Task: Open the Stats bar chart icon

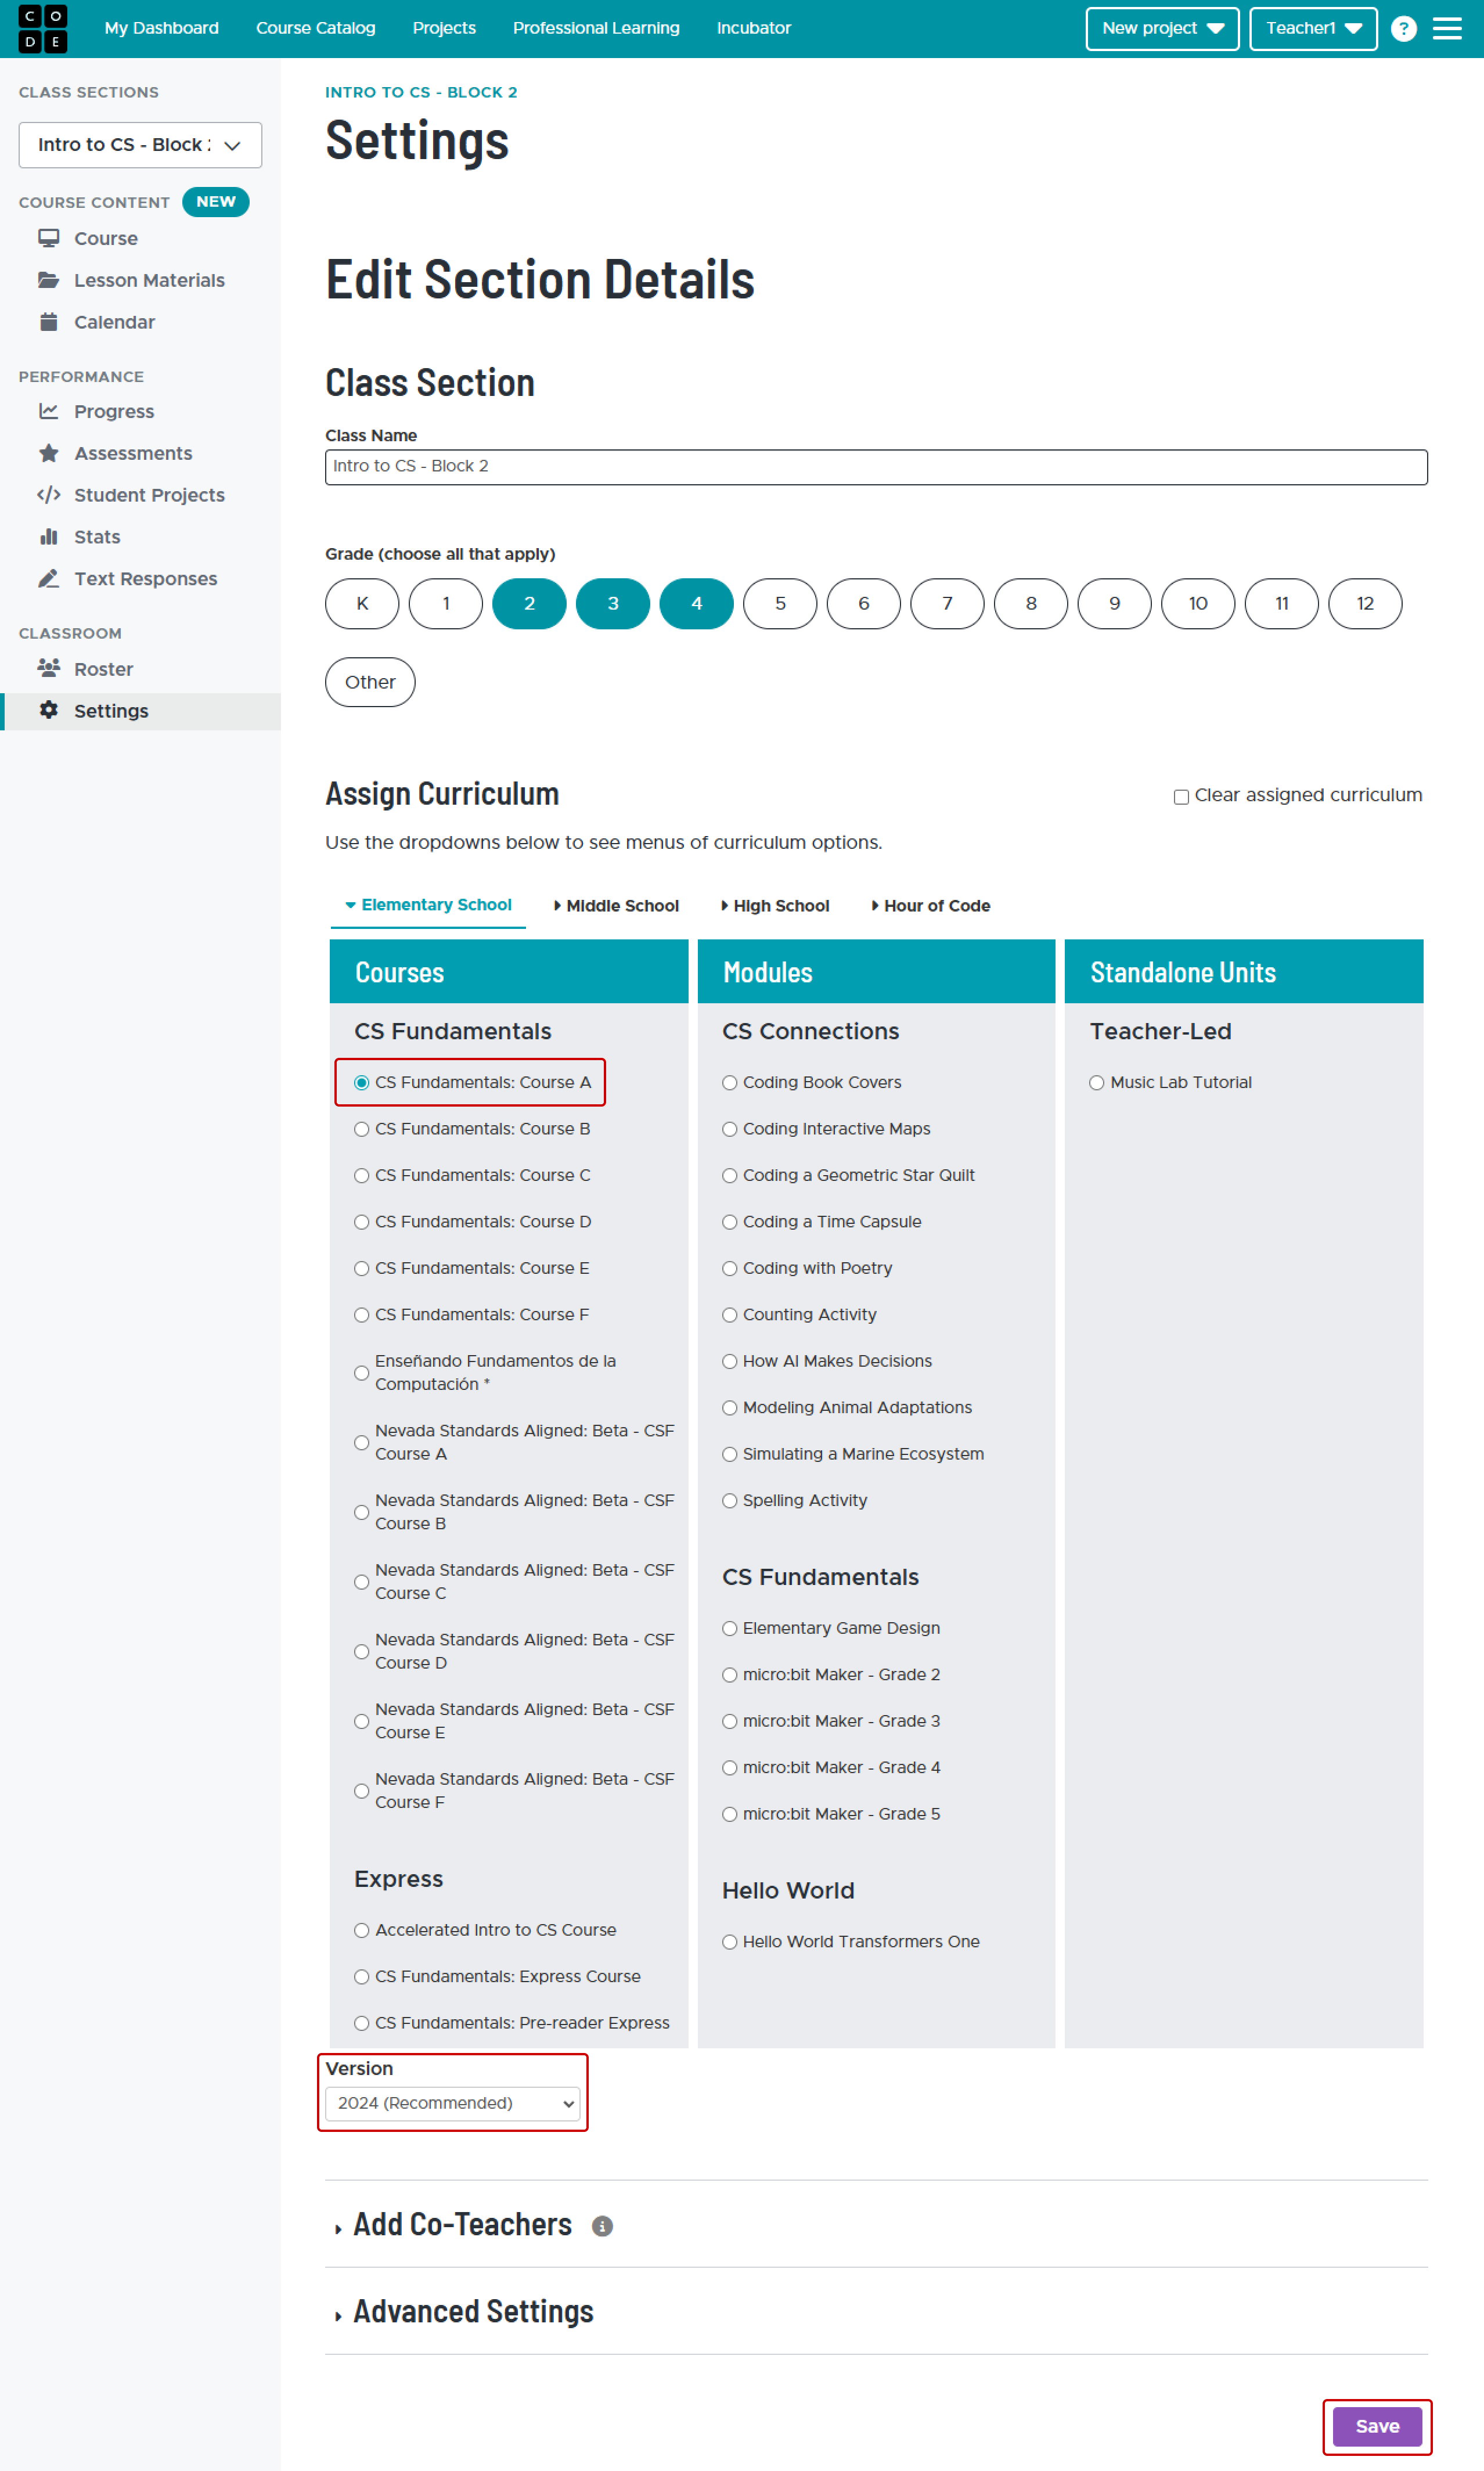Action: coord(48,537)
